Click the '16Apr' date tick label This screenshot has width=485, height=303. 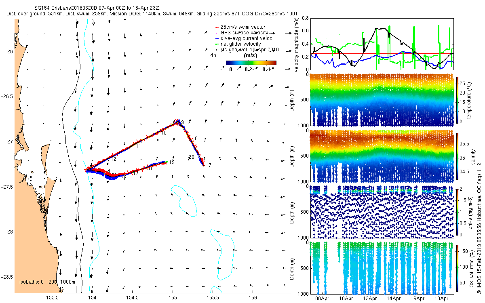pos(418,299)
